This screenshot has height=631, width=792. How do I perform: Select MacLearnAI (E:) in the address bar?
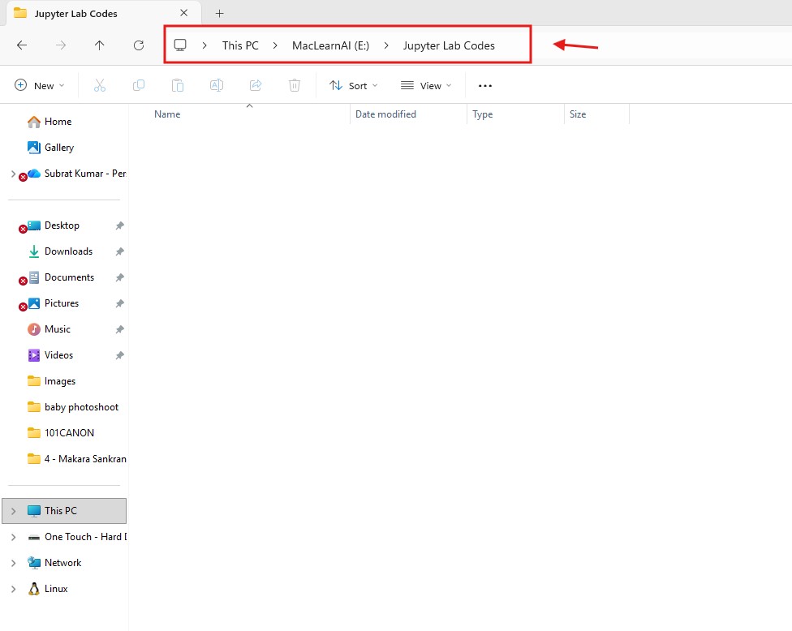point(330,45)
